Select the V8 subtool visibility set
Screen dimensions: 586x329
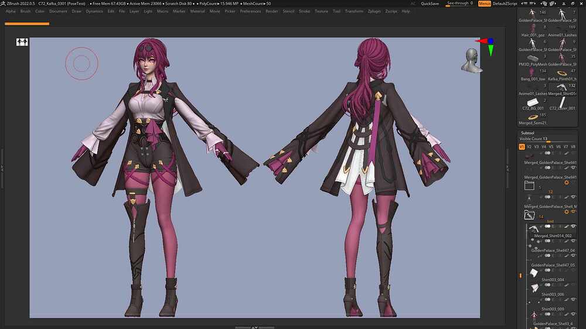(573, 147)
